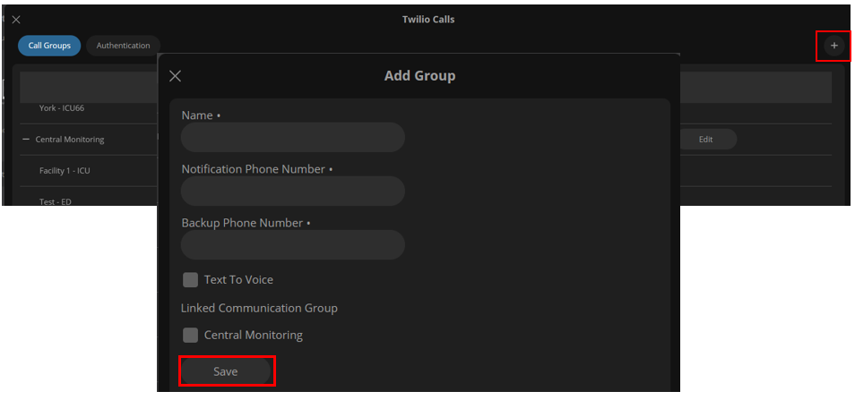Focus the Name input field
The height and width of the screenshot is (400, 855).
(293, 137)
